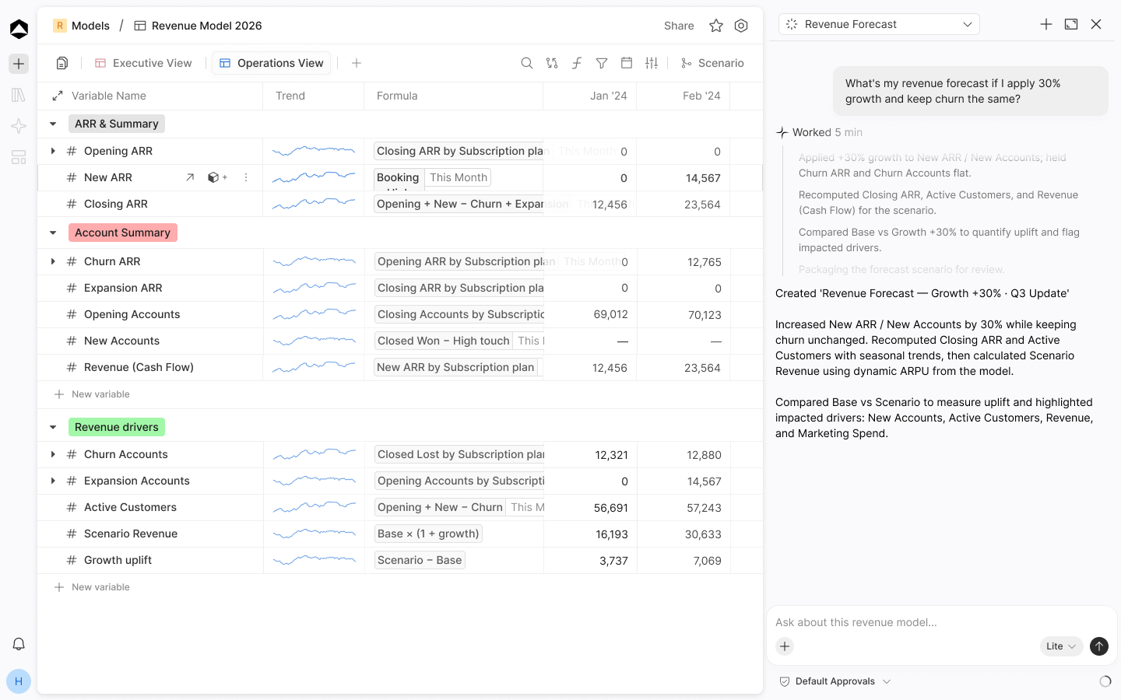Add new variable under Revenue drivers
This screenshot has width=1121, height=700.
[92, 587]
